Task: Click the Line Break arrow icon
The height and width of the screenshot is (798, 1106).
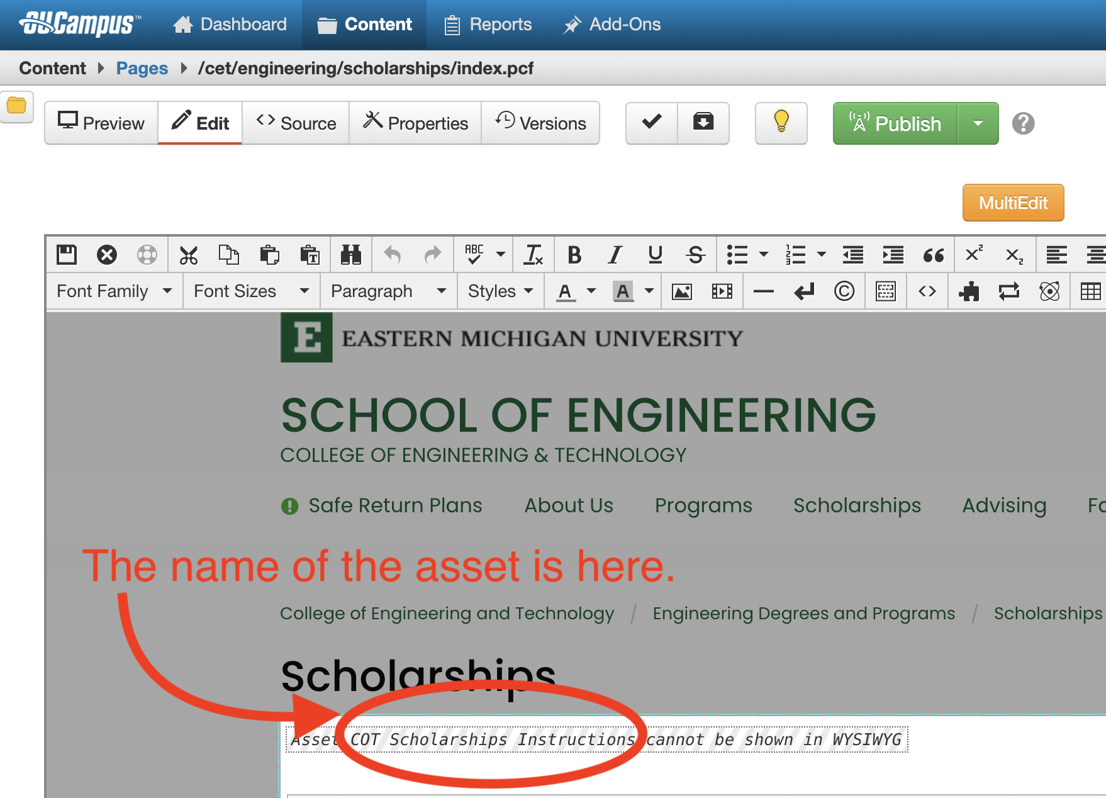Action: point(804,291)
